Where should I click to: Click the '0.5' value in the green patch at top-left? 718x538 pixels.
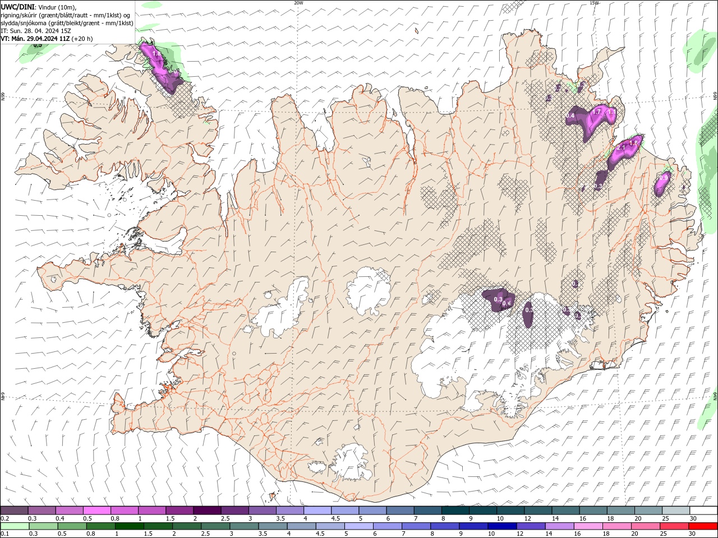click(38, 45)
